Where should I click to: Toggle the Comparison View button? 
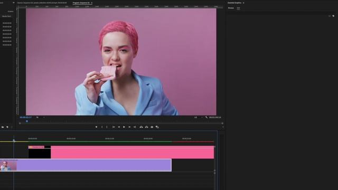tap(157, 127)
